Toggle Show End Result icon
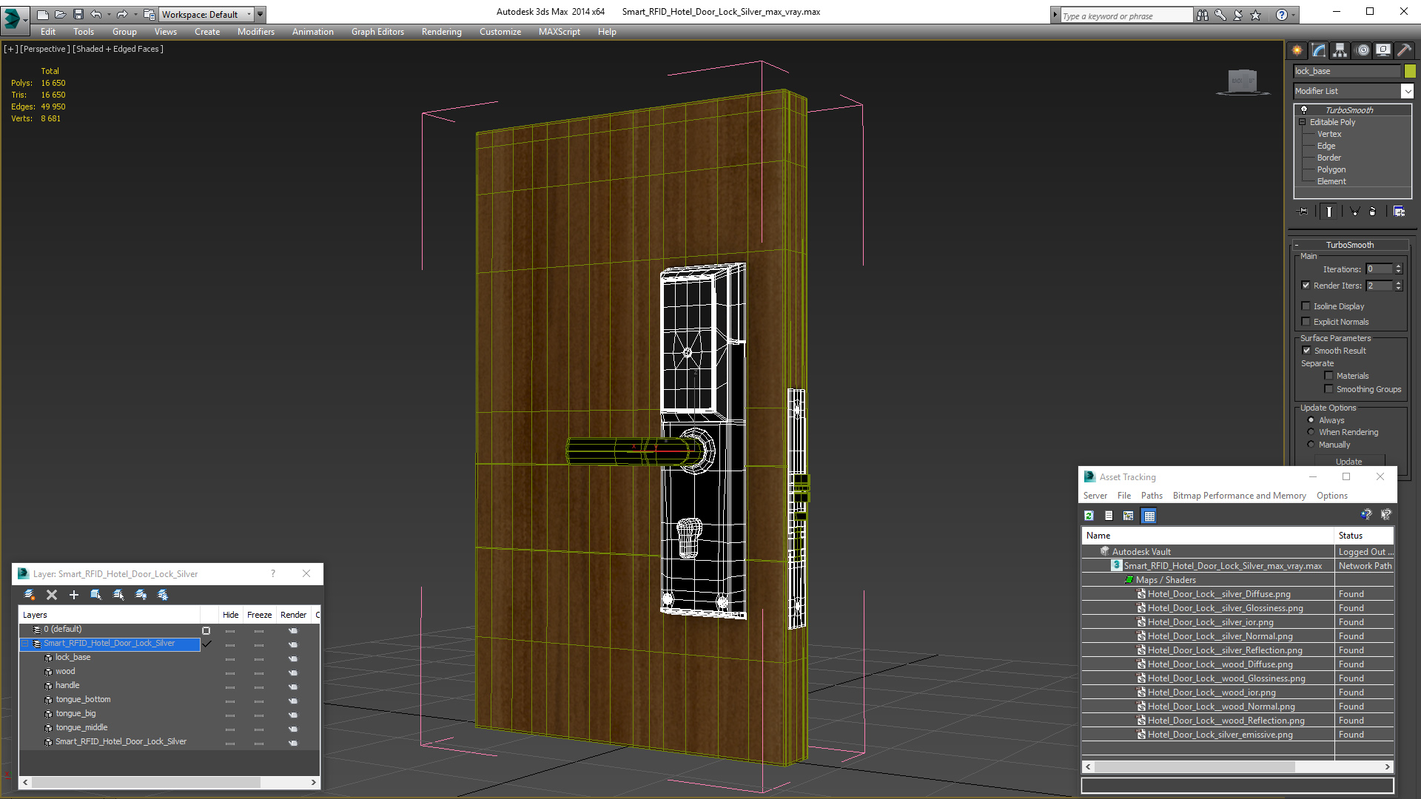The width and height of the screenshot is (1421, 799). 1329,212
